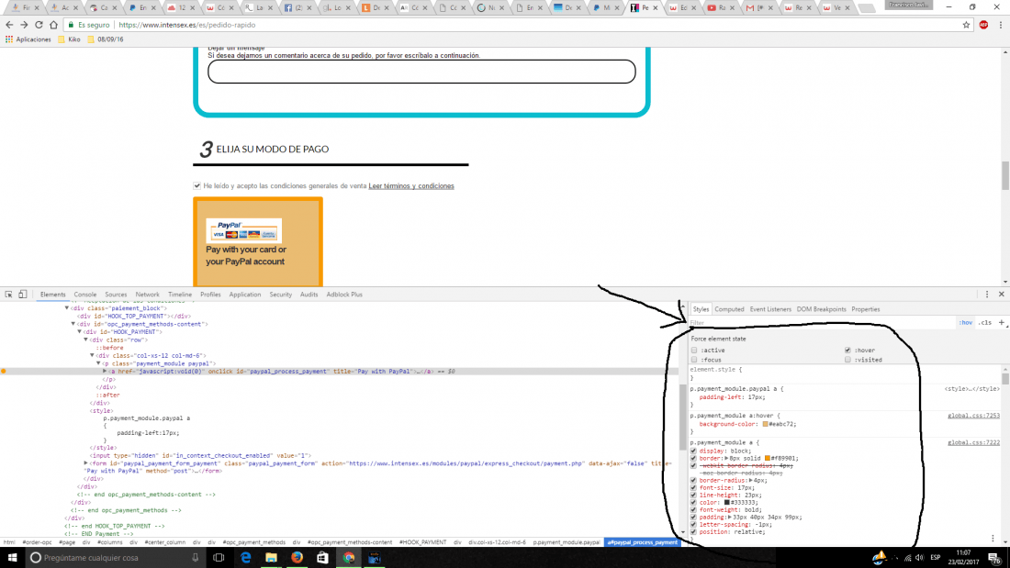Click browser back arrow
The image size is (1010, 568).
coord(9,25)
